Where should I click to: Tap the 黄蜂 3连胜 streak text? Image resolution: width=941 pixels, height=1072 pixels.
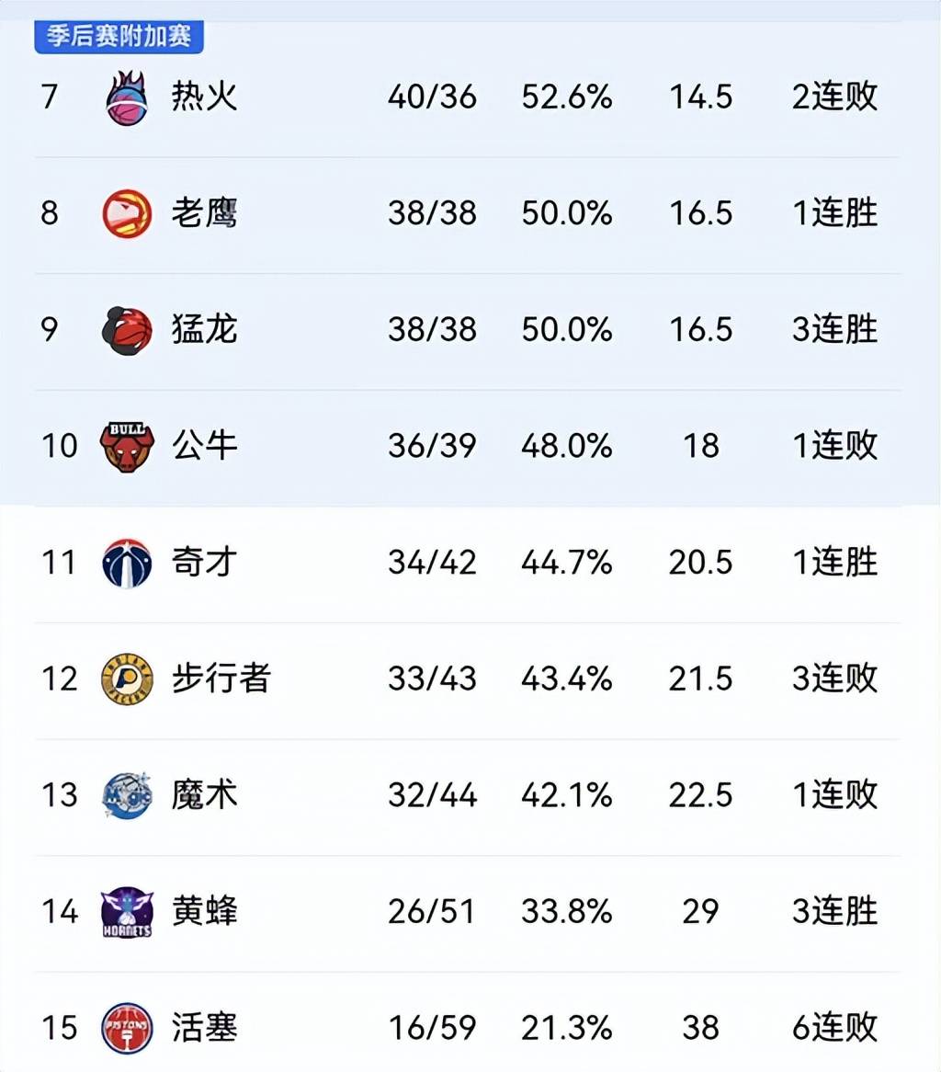point(834,911)
